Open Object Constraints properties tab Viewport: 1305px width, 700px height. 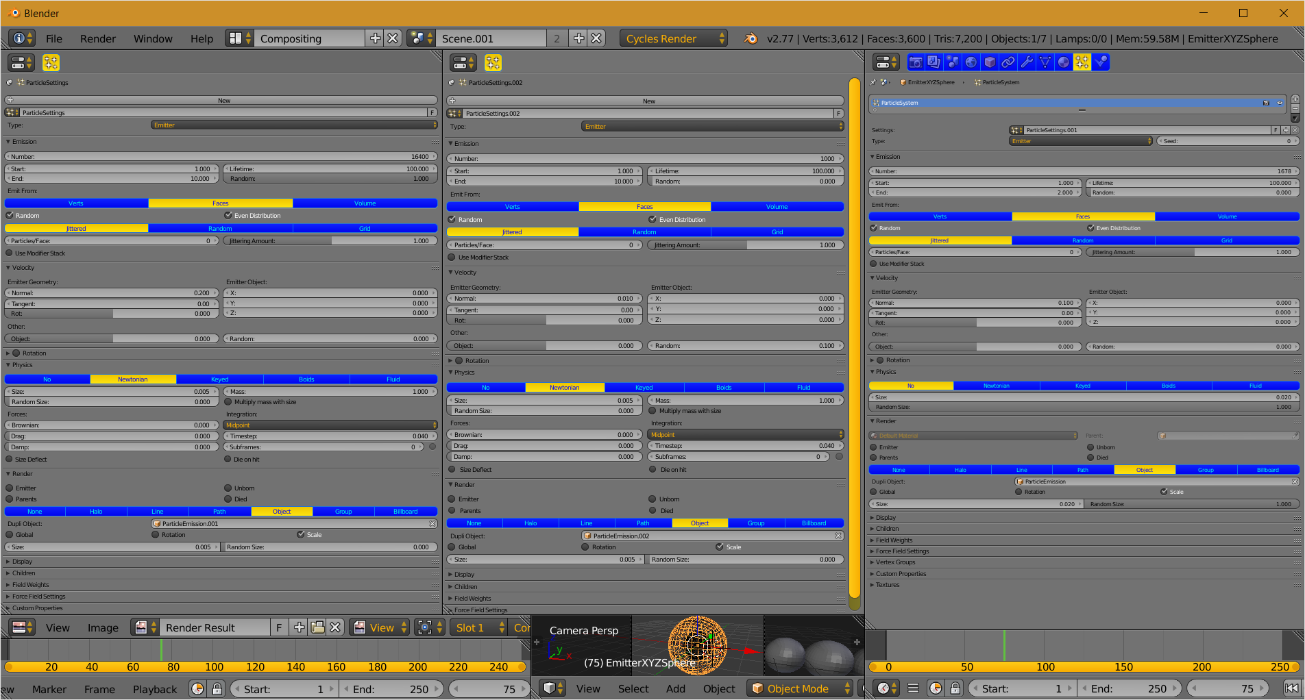point(1008,62)
